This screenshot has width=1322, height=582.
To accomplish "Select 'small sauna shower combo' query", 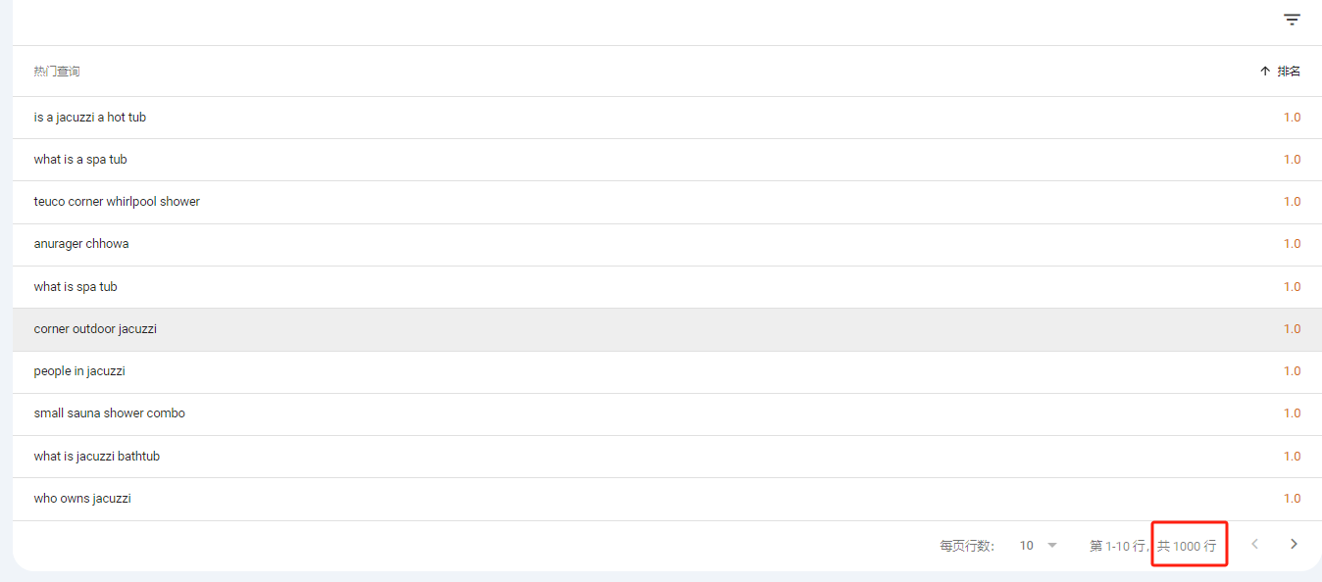I will [x=667, y=413].
